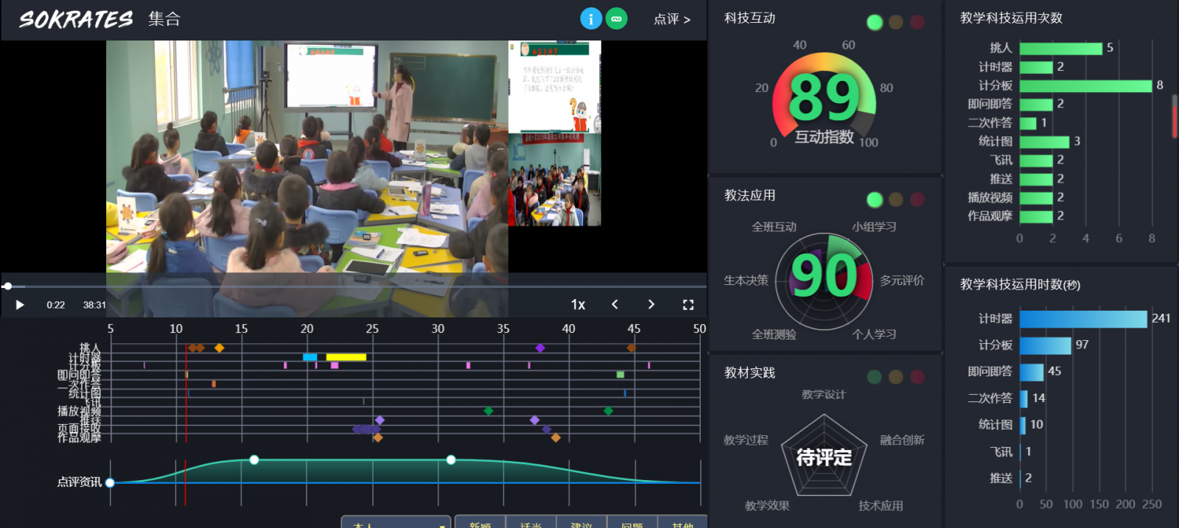Select yellow indicator in 教材实践 panel

click(896, 377)
